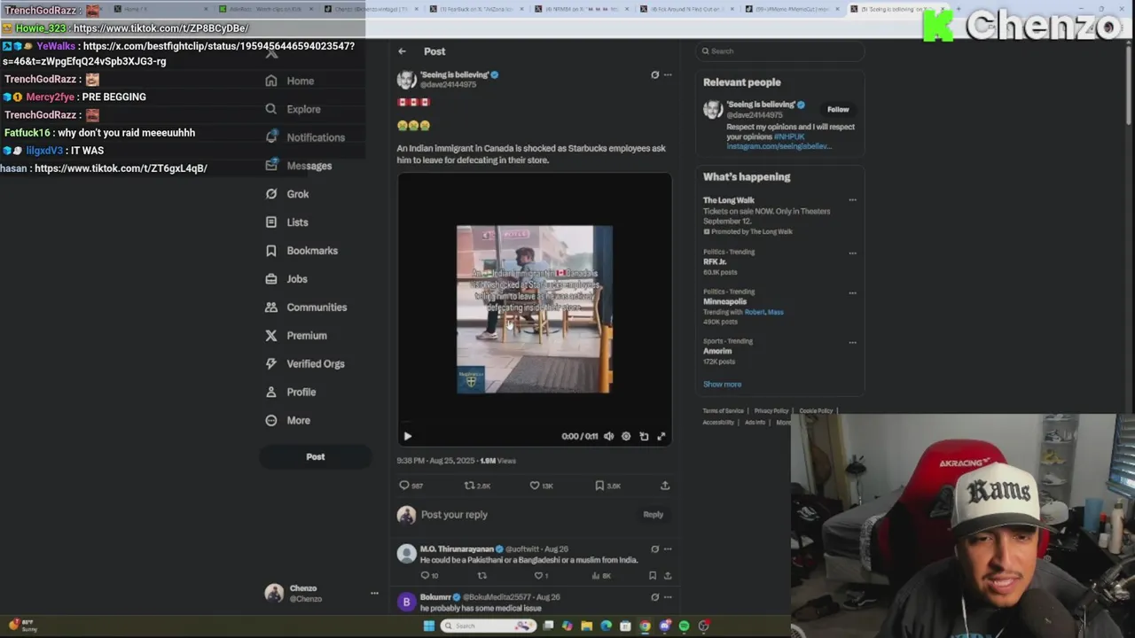
Task: Open the Cookie Policy link
Action: 816,411
